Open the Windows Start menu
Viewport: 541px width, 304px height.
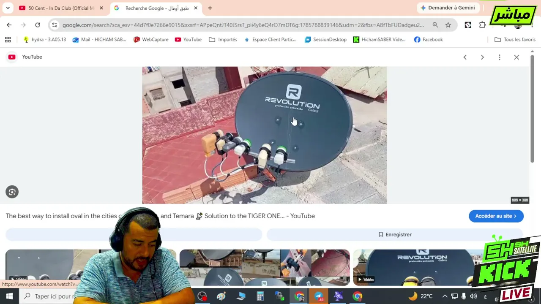point(9,296)
